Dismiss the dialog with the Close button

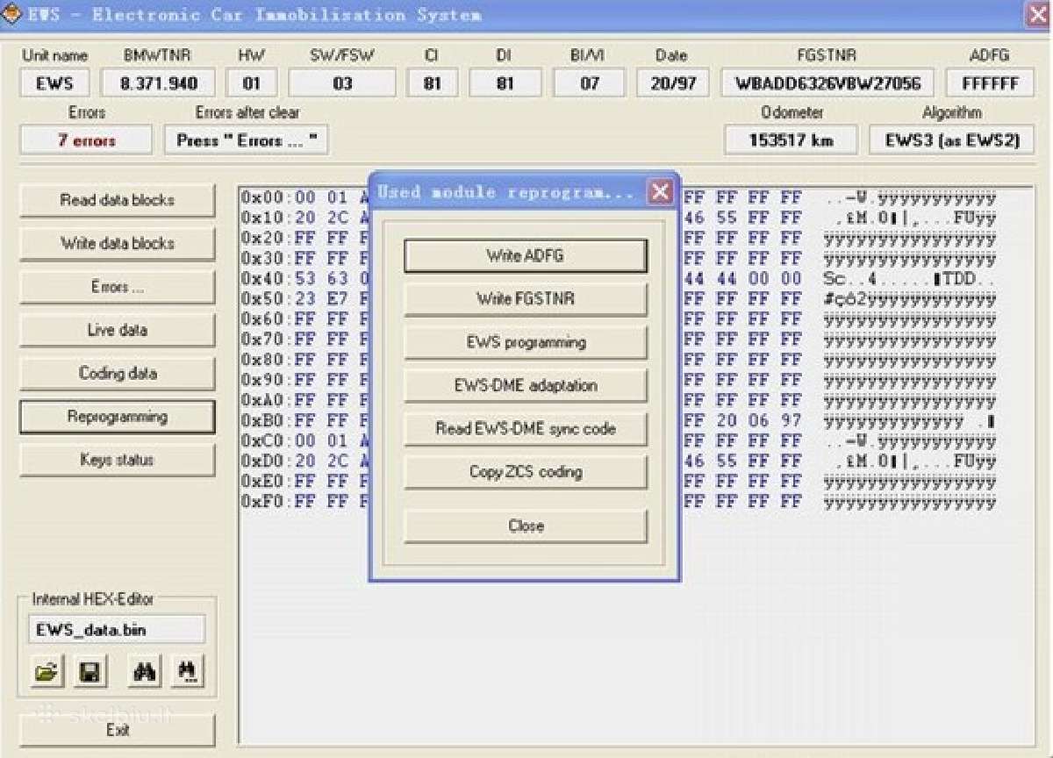click(526, 526)
